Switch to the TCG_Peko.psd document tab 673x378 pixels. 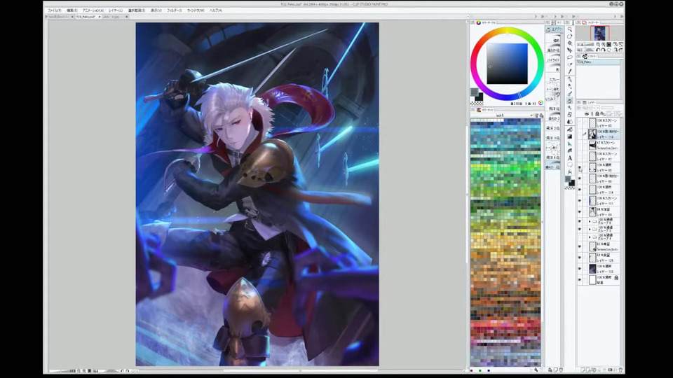(86, 17)
